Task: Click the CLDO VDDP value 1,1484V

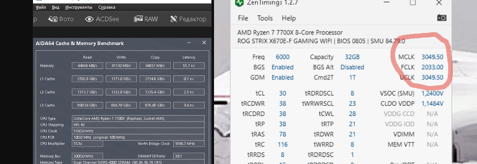Action: (x=432, y=103)
